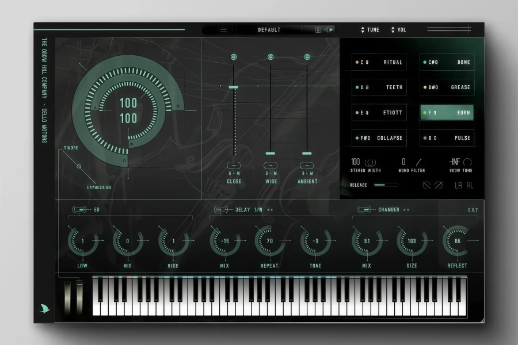Toggle the Chamber reverb switch

tap(364, 210)
